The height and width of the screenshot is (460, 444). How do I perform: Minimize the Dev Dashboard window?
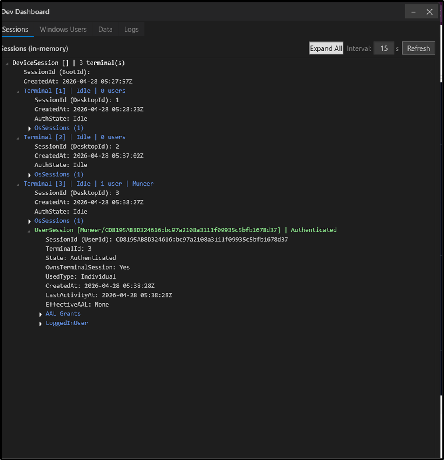coord(413,12)
